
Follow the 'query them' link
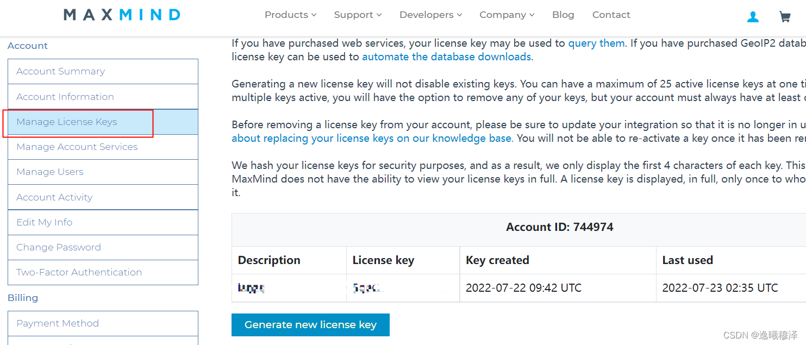pos(596,43)
